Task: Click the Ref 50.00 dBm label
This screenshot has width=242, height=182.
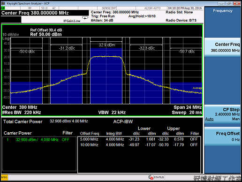Action: point(46,34)
